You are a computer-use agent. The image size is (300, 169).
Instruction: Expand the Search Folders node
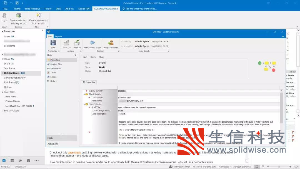pyautogui.click(x=2, y=111)
